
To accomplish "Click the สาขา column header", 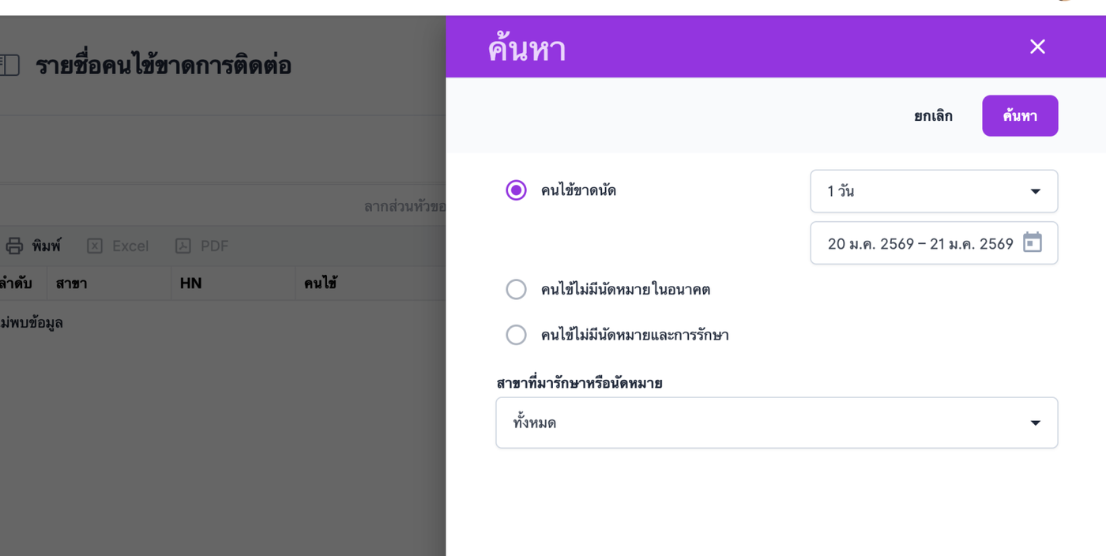I will tap(71, 283).
